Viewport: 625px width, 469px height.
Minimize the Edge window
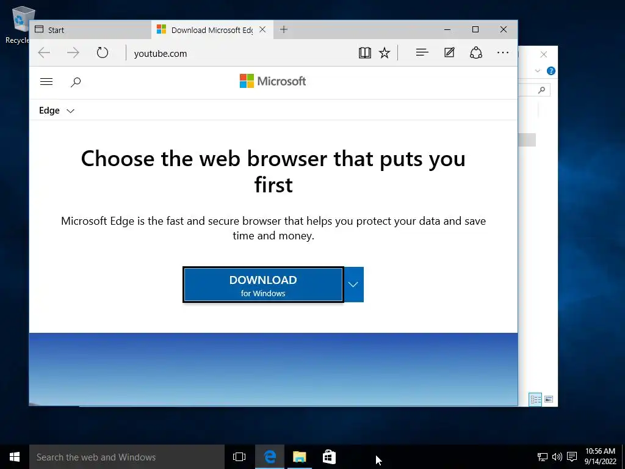point(447,29)
